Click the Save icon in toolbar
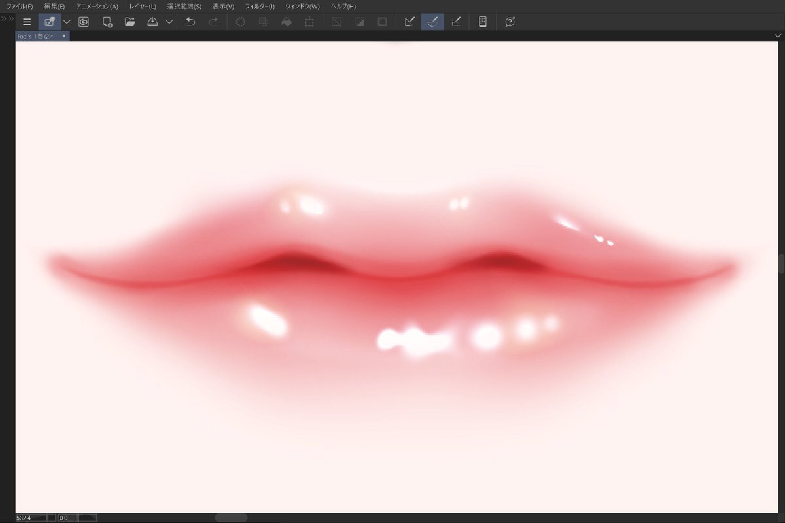This screenshot has height=523, width=785. (x=152, y=22)
